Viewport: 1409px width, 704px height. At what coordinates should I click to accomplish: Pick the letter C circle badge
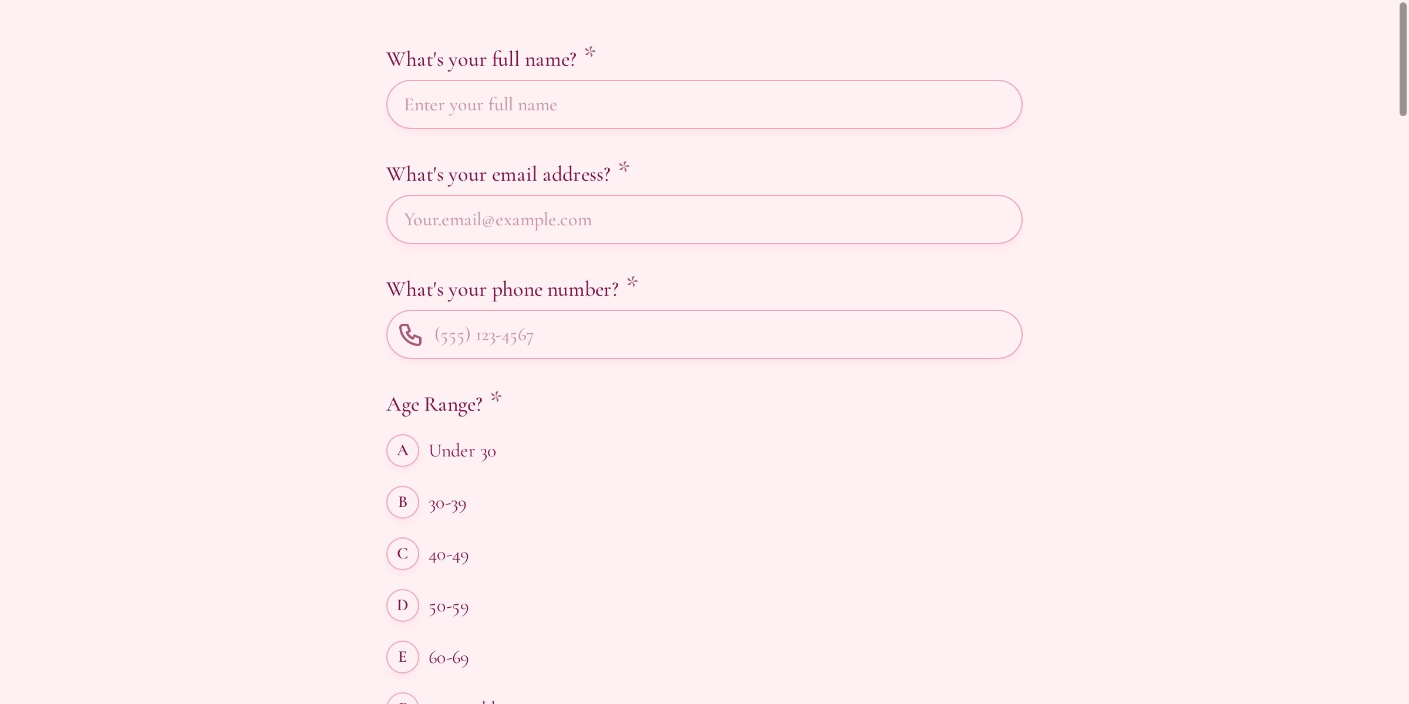point(403,554)
